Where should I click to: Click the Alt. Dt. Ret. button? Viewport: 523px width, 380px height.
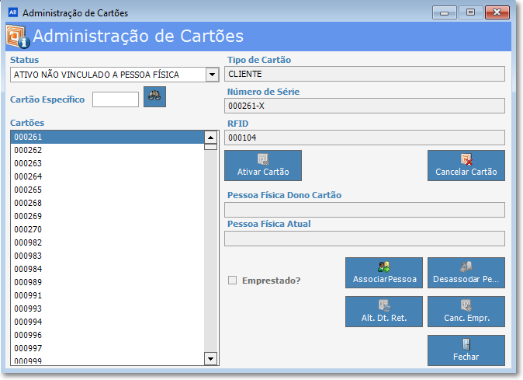coord(384,312)
